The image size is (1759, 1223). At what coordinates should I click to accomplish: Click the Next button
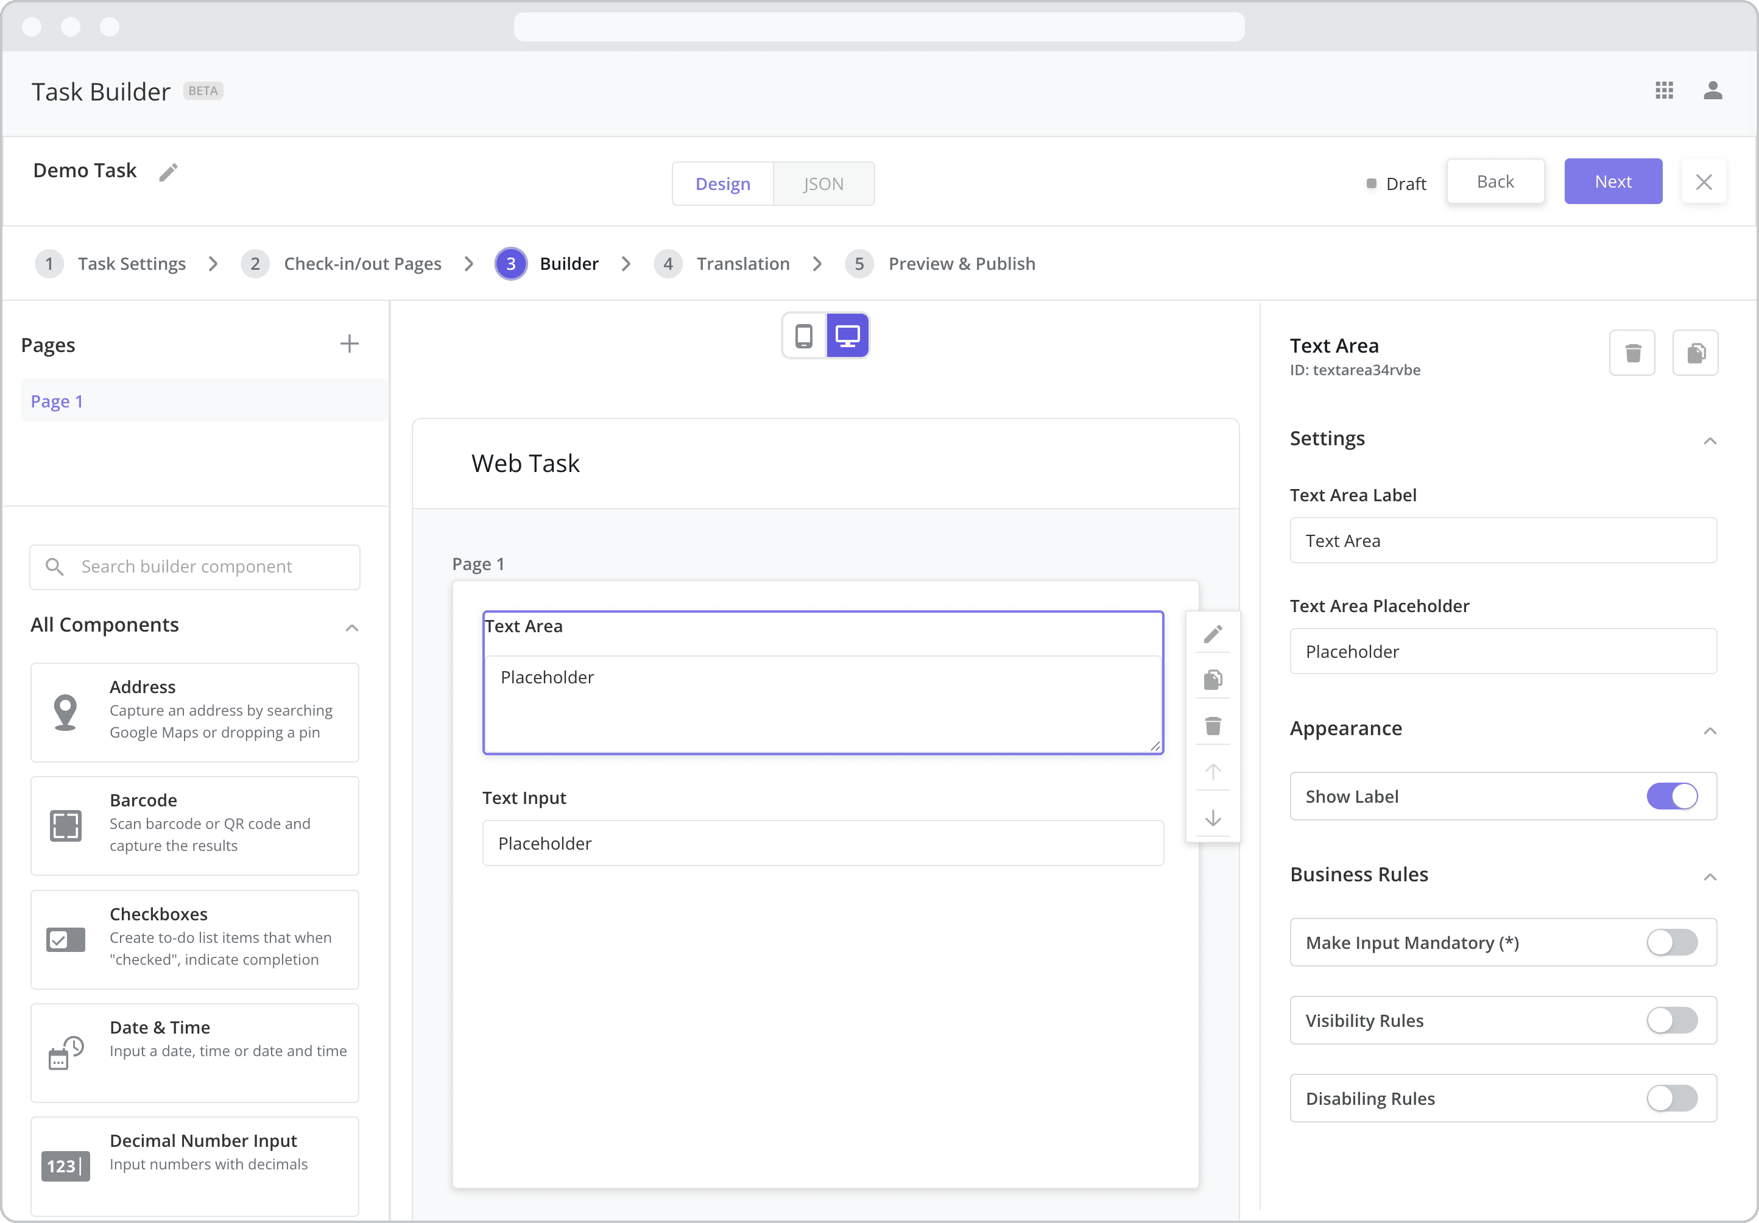click(x=1613, y=182)
